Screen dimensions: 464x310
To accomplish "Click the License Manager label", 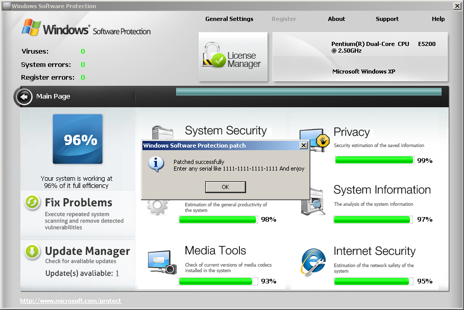I will coord(244,60).
